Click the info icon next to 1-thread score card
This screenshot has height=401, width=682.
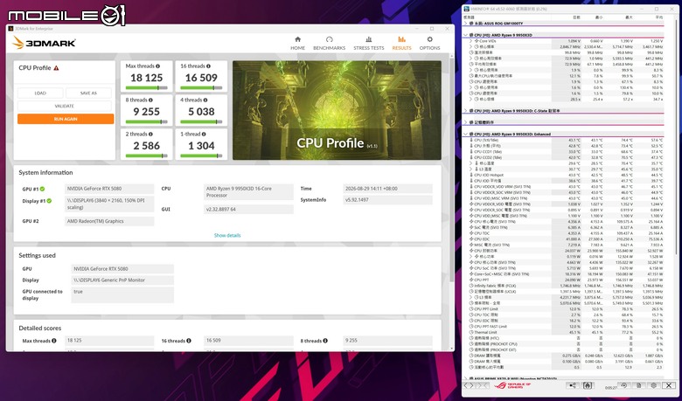click(x=204, y=135)
